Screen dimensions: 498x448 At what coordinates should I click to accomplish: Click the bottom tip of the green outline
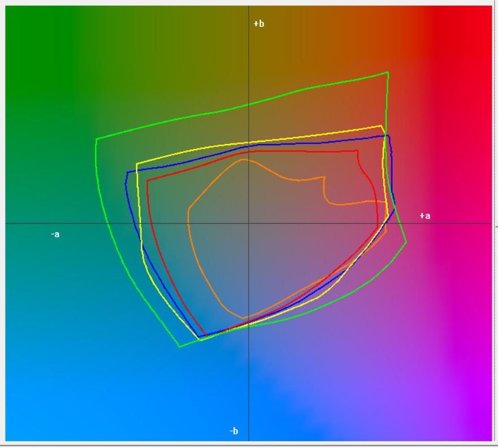(180, 346)
